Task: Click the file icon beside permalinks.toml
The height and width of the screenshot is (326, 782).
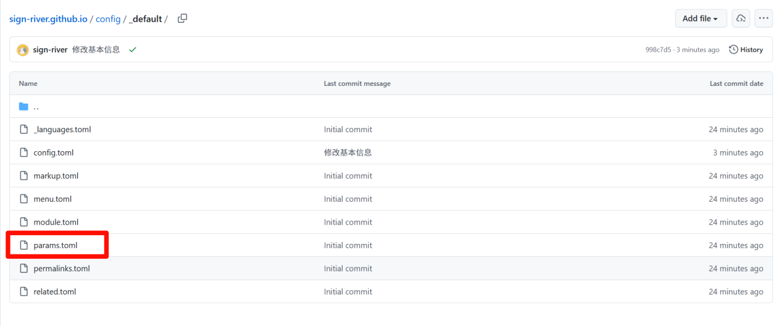Action: point(23,269)
